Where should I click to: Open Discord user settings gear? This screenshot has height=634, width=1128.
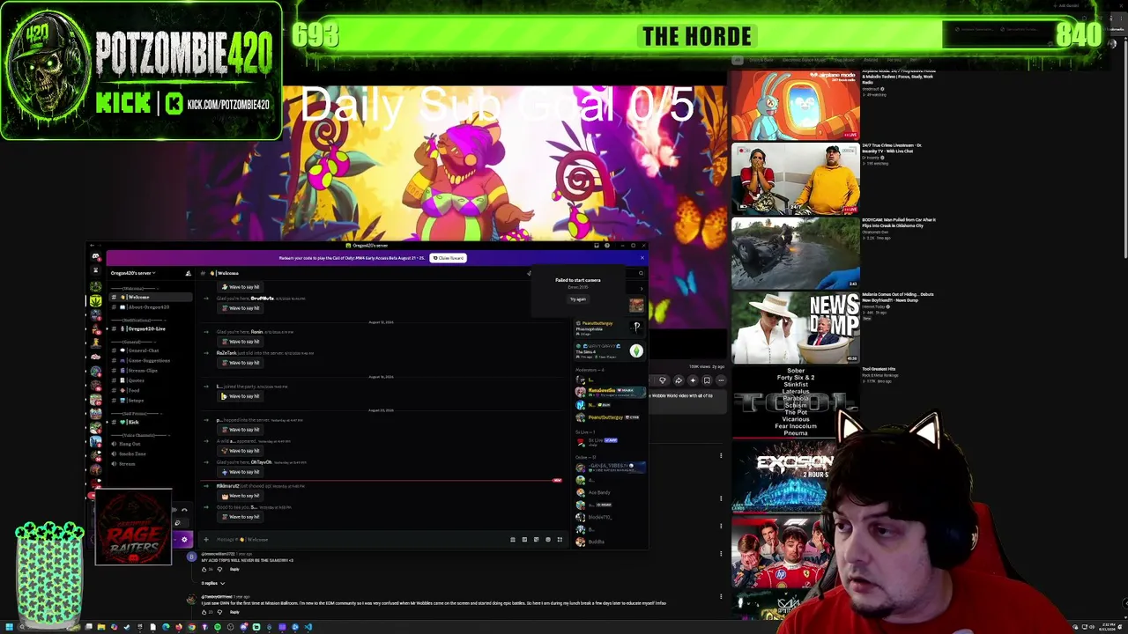point(184,539)
